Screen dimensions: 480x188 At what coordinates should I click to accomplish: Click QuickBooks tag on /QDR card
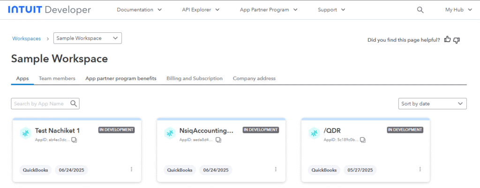tap(324, 170)
